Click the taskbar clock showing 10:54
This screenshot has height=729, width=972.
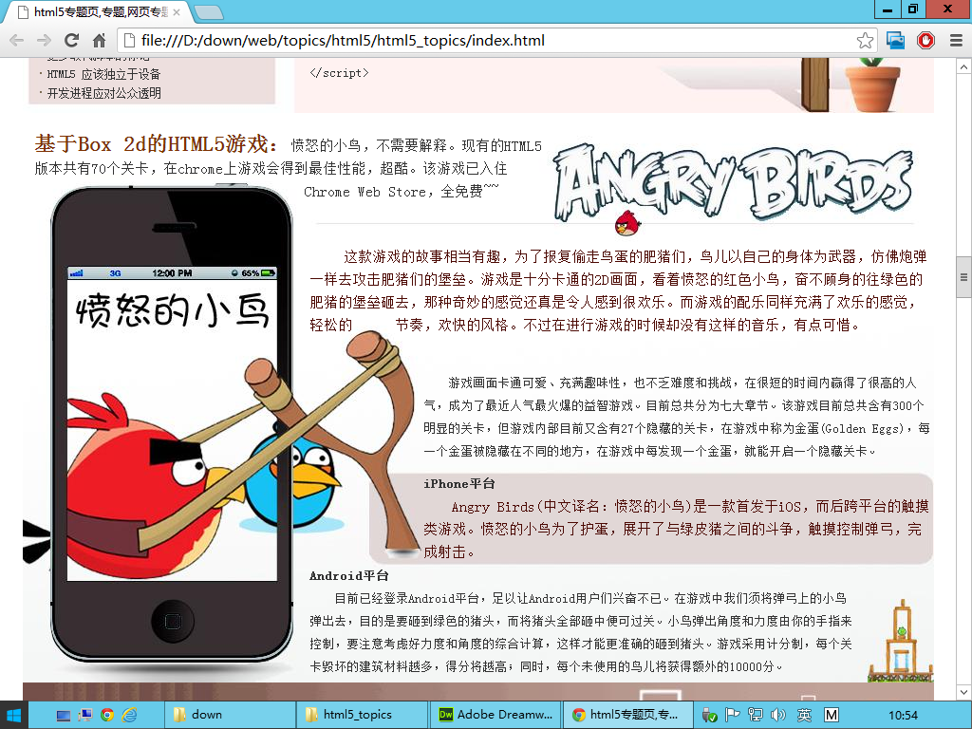tap(903, 716)
